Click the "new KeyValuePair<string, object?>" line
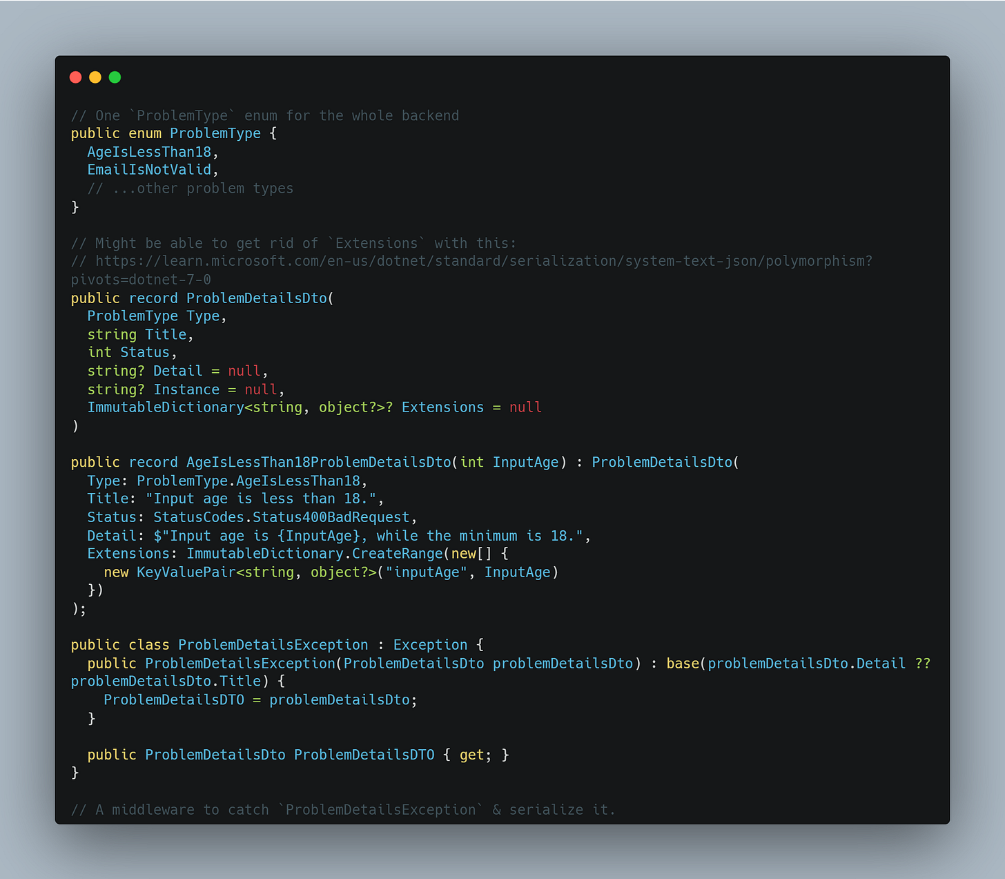This screenshot has height=879, width=1005. pyautogui.click(x=331, y=572)
